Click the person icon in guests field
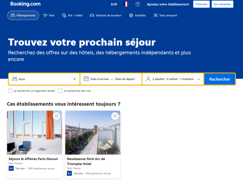 coord(148,79)
